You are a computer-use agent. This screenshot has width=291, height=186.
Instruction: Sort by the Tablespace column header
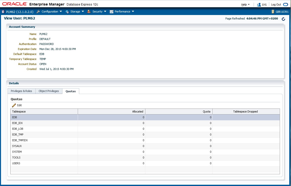(44, 111)
